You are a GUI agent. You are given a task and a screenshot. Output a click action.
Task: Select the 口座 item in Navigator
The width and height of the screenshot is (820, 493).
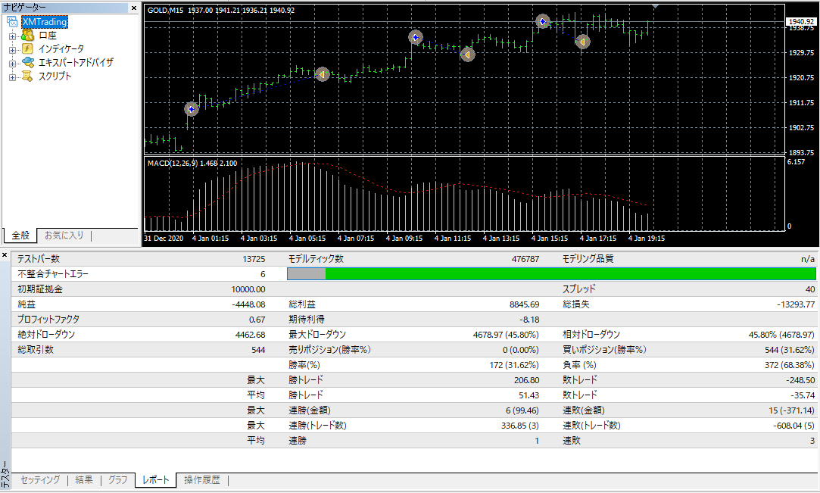tap(48, 36)
